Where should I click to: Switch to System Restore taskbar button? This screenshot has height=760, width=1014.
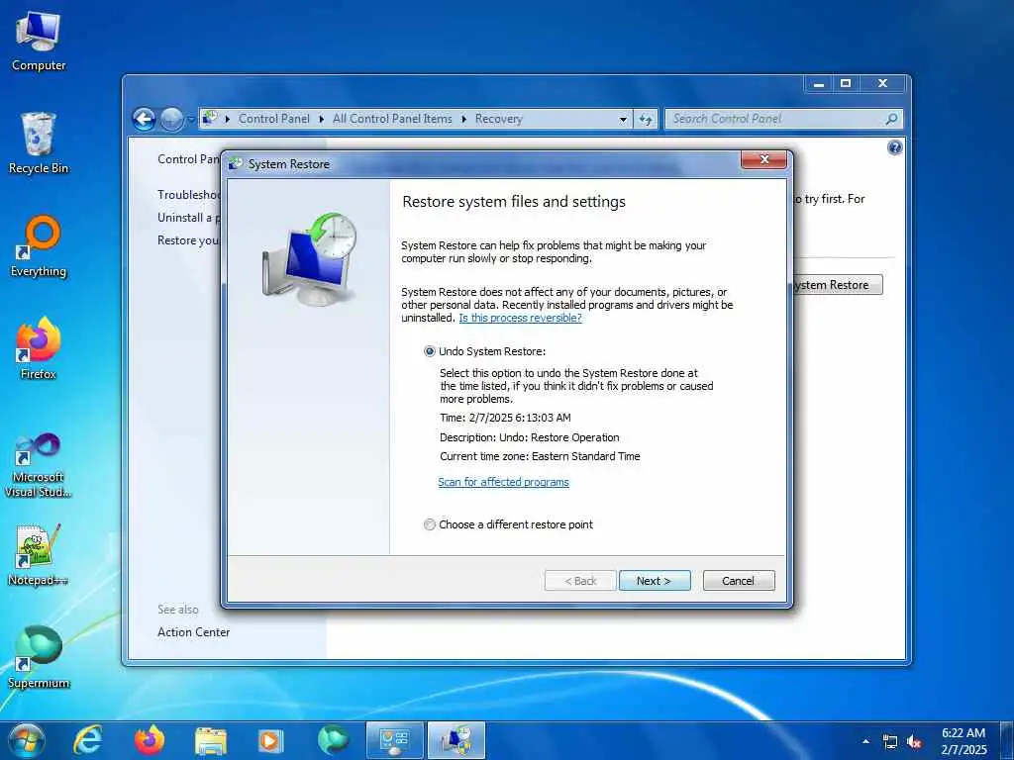tap(456, 740)
